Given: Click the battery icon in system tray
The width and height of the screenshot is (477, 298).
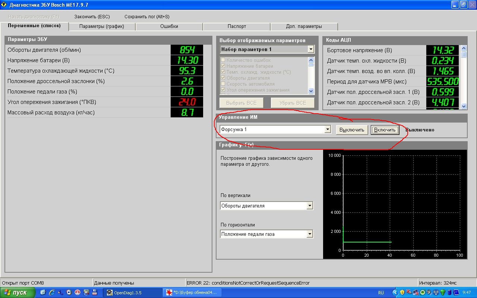Looking at the screenshot, I should [449, 292].
